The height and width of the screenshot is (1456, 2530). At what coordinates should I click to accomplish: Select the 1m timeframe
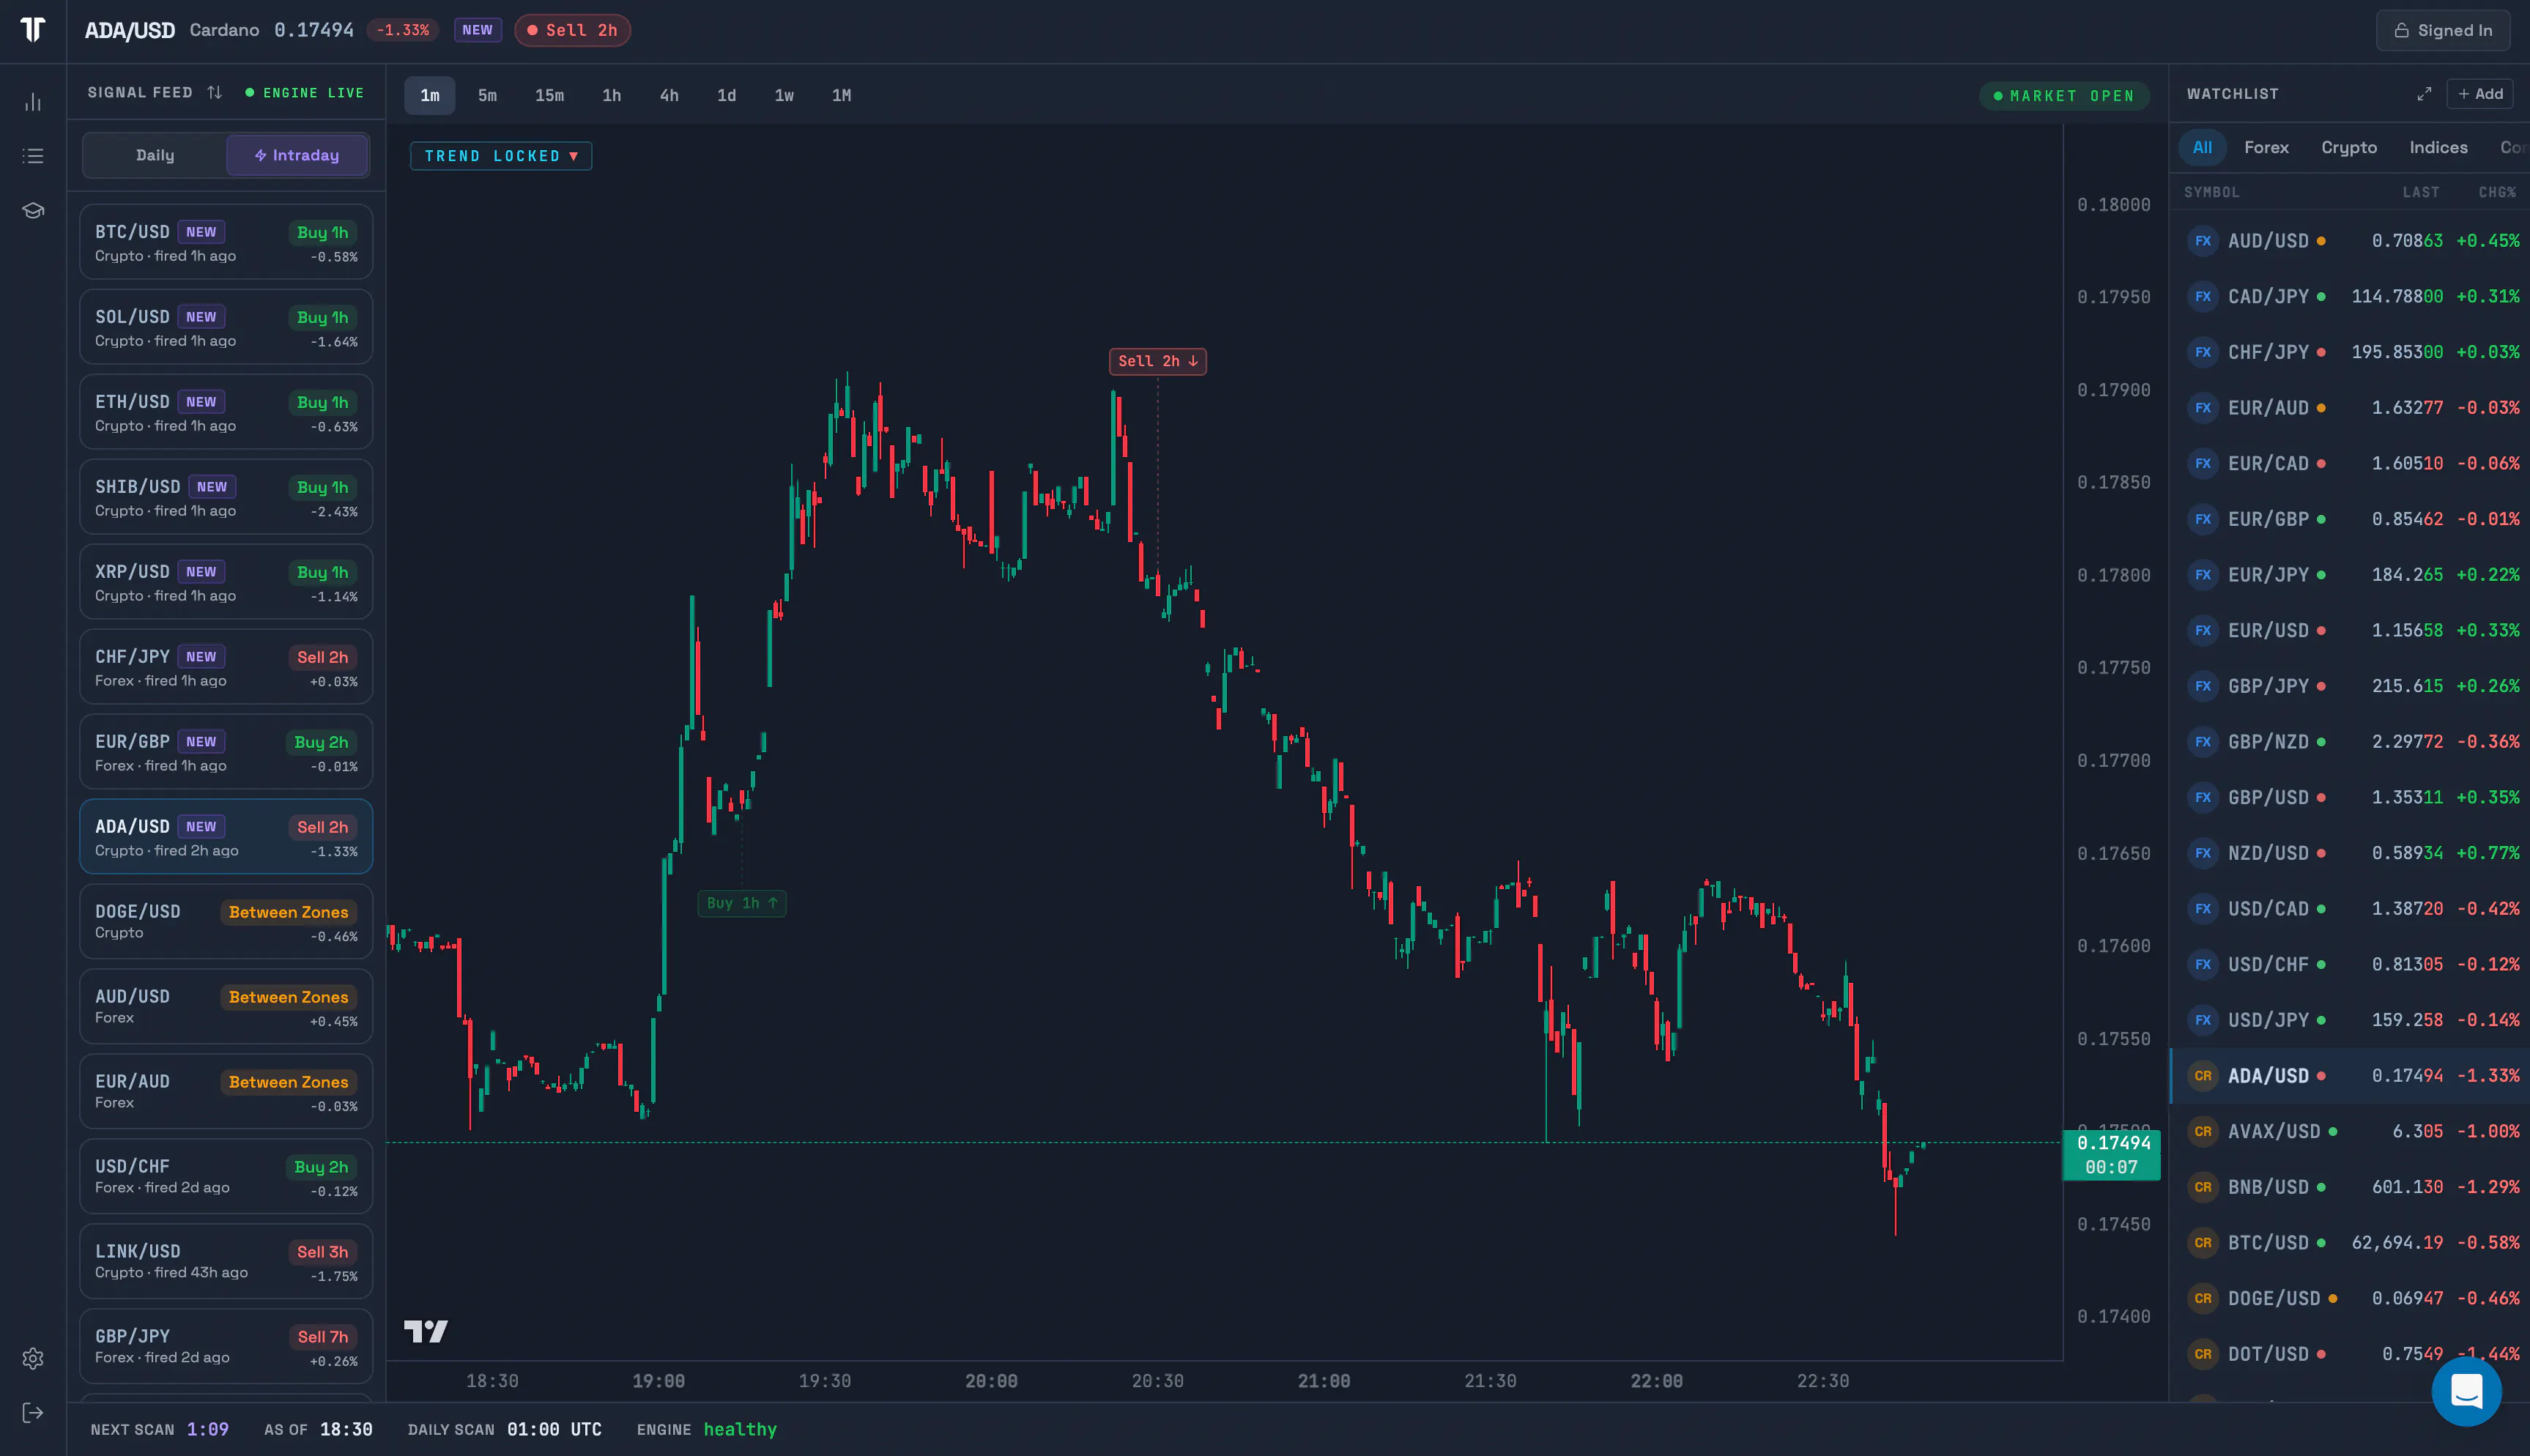(x=430, y=95)
